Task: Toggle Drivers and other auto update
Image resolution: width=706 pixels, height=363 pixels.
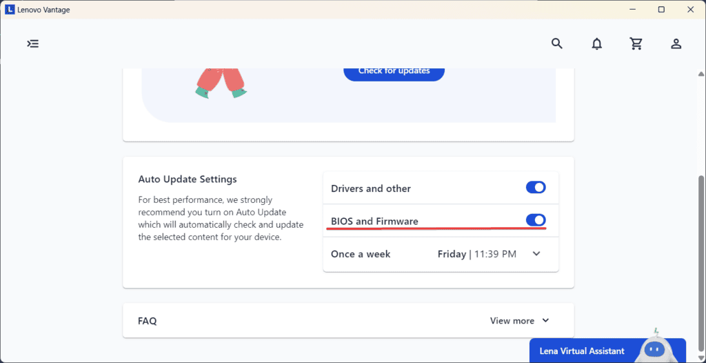Action: [x=536, y=188]
